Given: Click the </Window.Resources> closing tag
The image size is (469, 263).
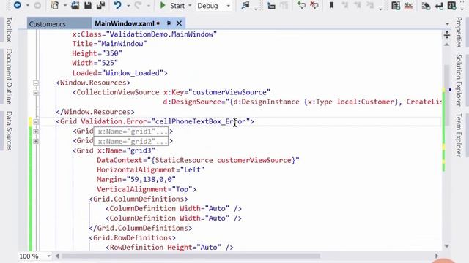Looking at the screenshot, I should (x=95, y=112).
